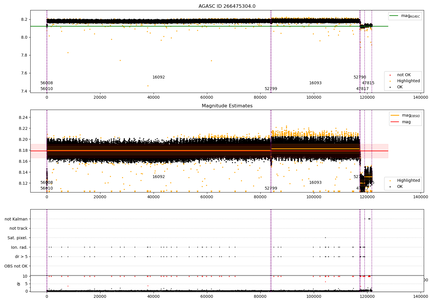The image size is (433, 303).
Task: Select the 'dr > 5' axis label
Action: 21,257
